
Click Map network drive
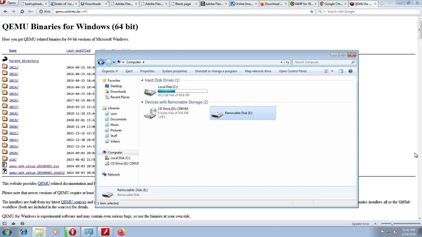258,71
